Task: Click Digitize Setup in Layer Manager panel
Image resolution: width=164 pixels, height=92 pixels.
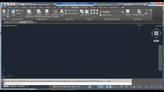Action: 105,15
